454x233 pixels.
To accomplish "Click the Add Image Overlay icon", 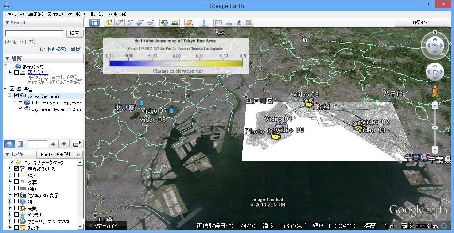I will (x=140, y=23).
